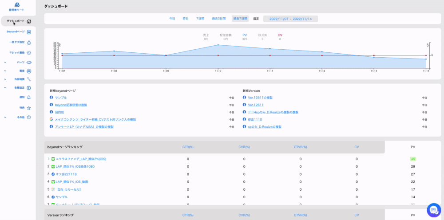Image resolution: width=444 pixels, height=220 pixels.
Task: Toggle the CLICK series in chart legend
Action: (262, 37)
